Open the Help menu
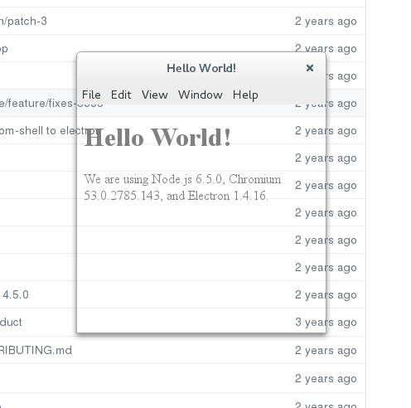This screenshot has height=408, width=411. click(245, 95)
